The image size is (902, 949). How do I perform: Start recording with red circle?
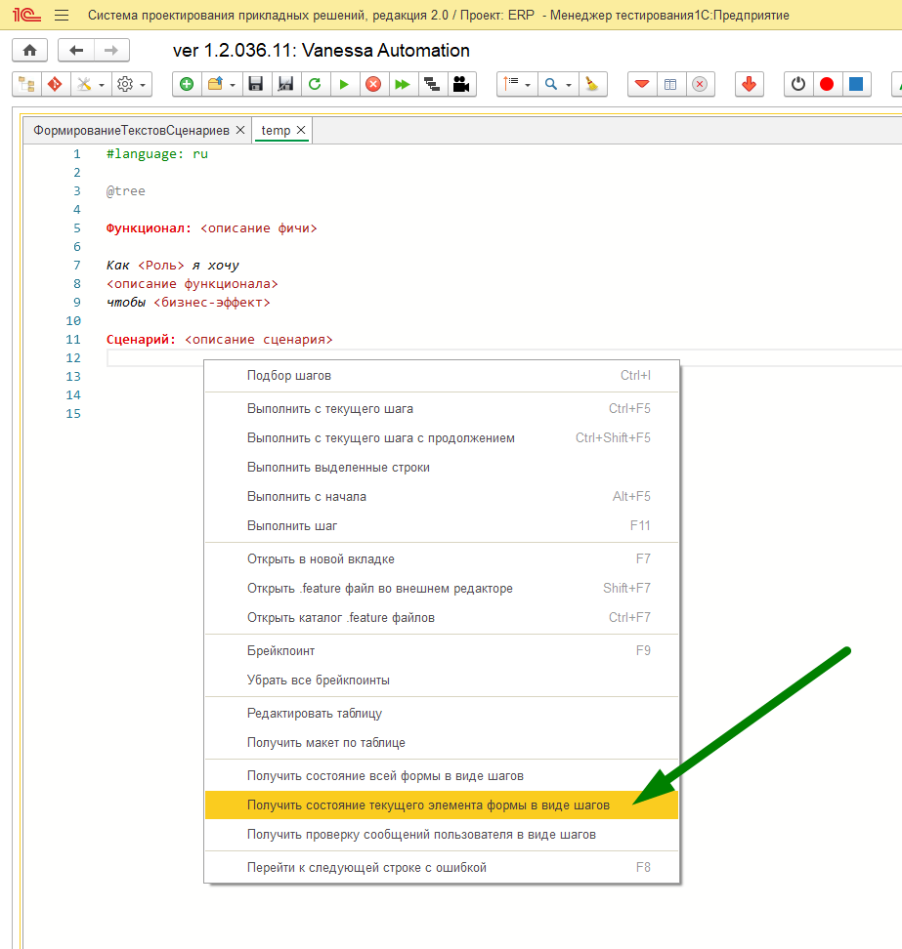coord(827,84)
